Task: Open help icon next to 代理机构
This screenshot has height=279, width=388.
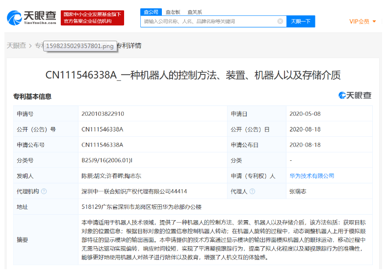Action: click(44, 191)
